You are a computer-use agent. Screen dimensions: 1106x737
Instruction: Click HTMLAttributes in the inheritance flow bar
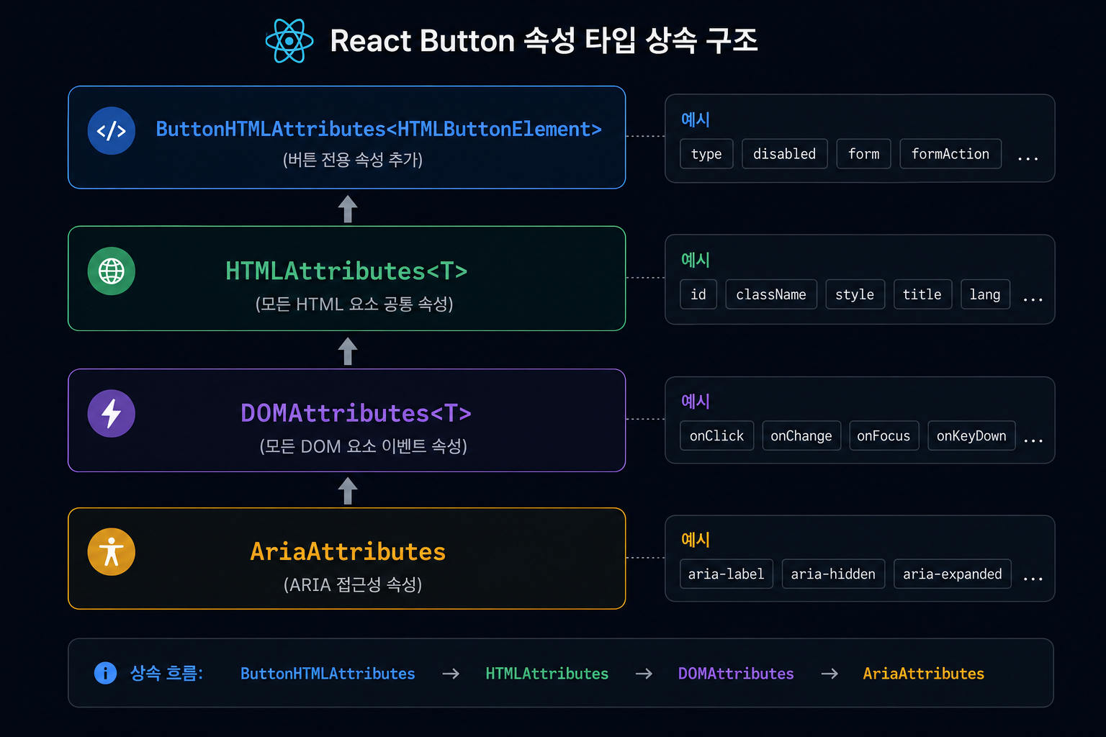[x=547, y=674]
